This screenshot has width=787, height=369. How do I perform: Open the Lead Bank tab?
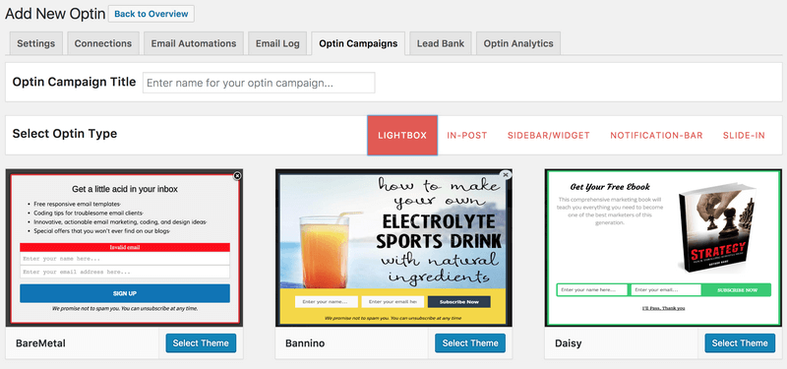441,43
